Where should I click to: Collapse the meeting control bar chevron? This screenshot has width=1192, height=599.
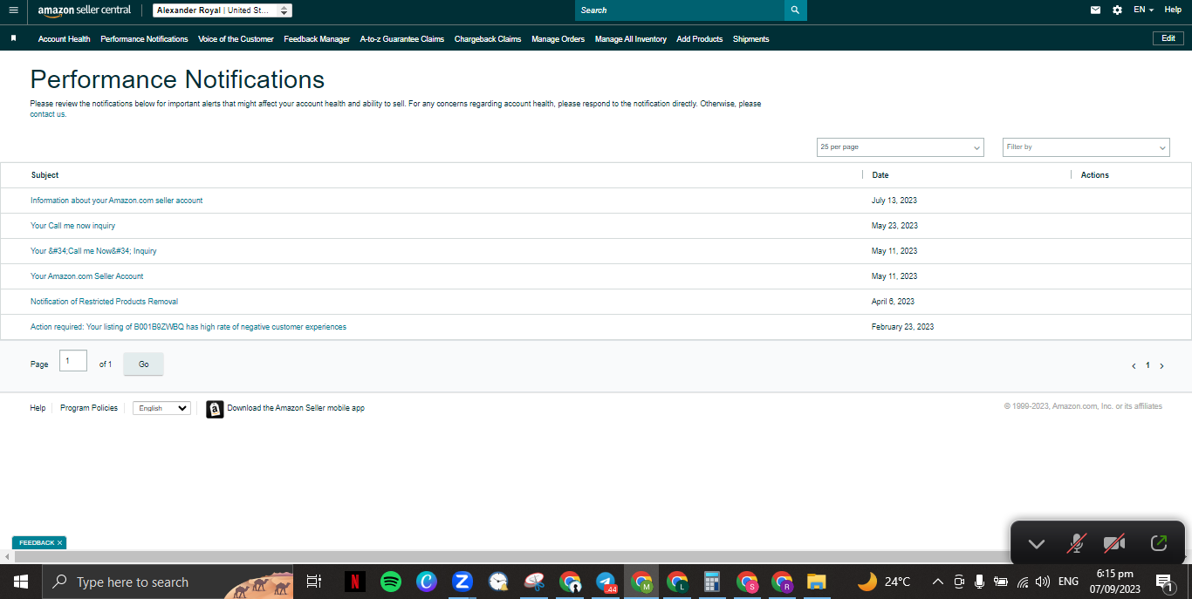tap(1036, 544)
